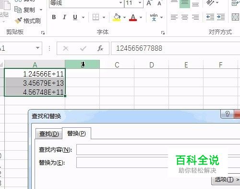Confirm formula entry checkmark

click(83, 48)
